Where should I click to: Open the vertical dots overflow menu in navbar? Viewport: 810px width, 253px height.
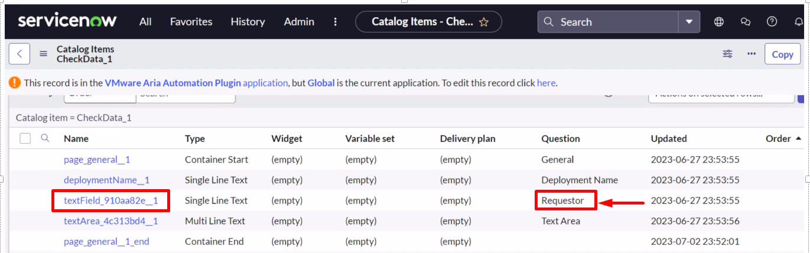click(x=335, y=22)
